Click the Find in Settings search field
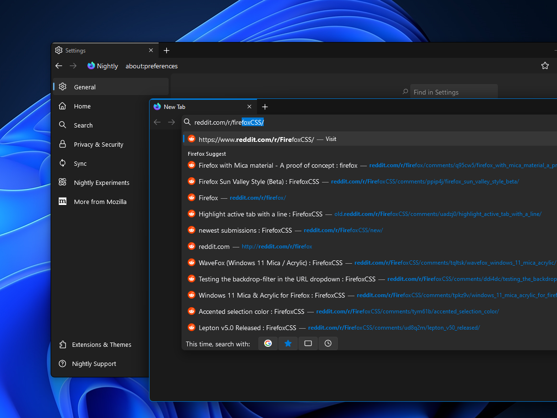 (454, 91)
